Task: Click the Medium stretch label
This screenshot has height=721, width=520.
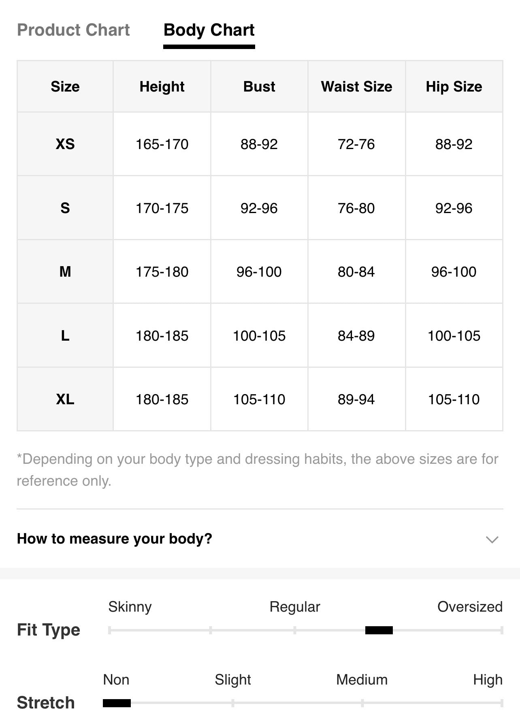Action: pos(362,679)
